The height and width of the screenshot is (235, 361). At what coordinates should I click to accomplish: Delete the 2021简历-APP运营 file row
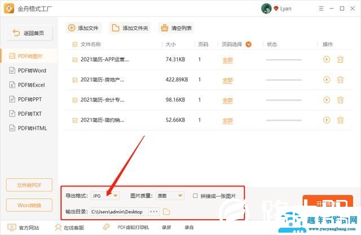340,59
